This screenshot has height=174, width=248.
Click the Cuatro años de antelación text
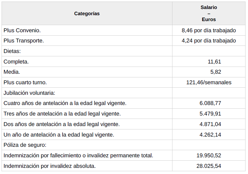(65, 103)
